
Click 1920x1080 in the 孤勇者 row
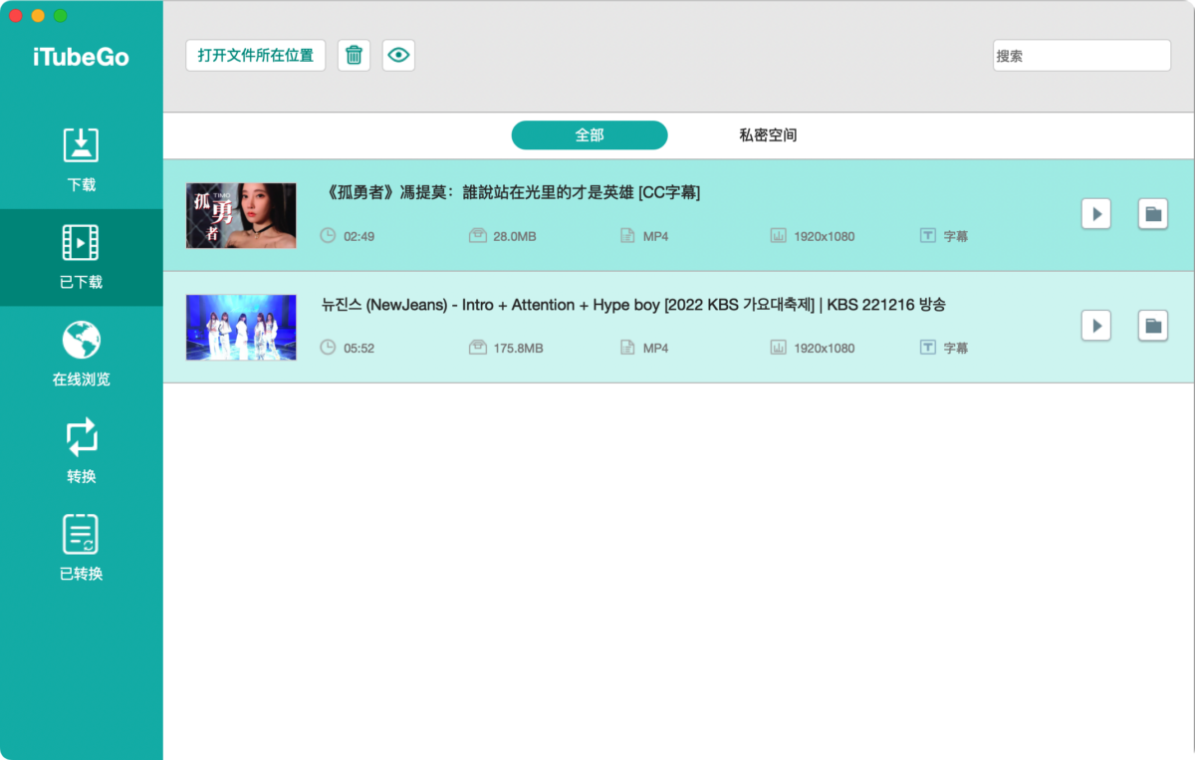(824, 237)
